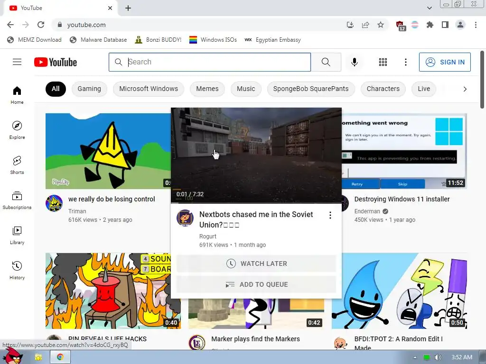Open Chrome profile avatar

point(460,25)
